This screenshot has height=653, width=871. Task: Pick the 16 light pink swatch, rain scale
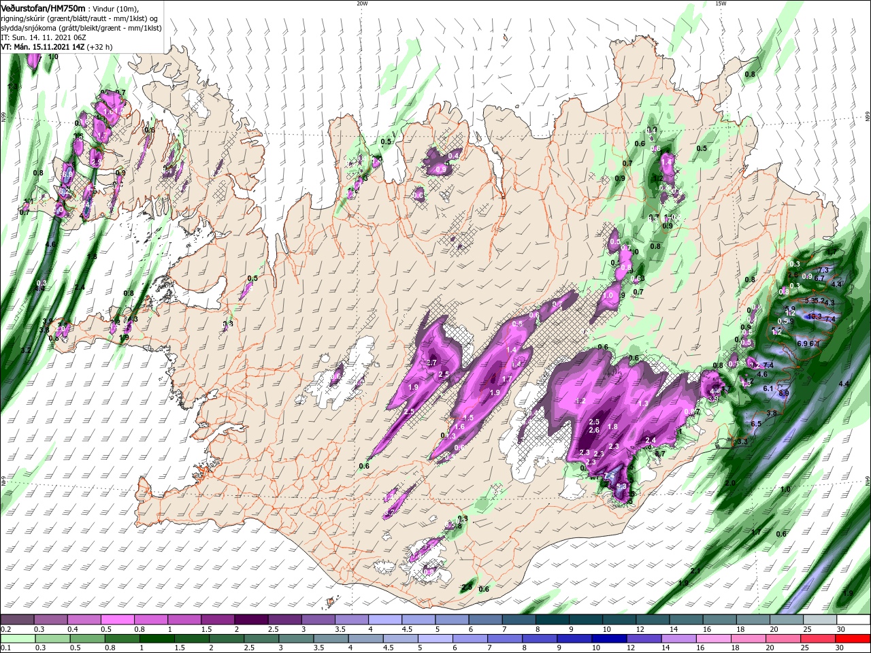714,638
